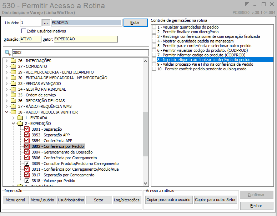Click the Exibir button
The image size is (277, 216).
click(136, 23)
